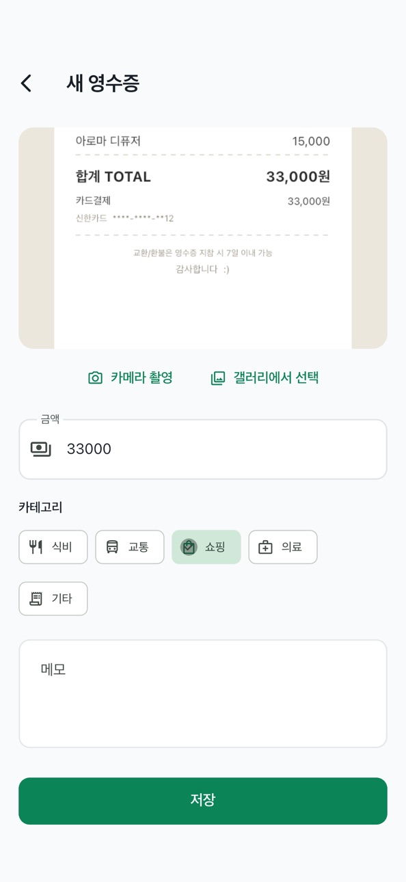Go back using the left arrow icon
Image resolution: width=406 pixels, height=882 pixels.
click(x=26, y=83)
